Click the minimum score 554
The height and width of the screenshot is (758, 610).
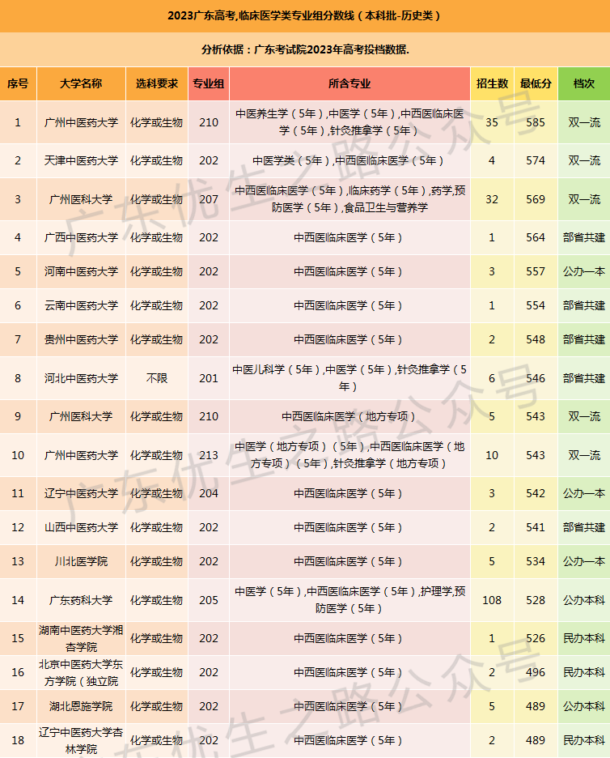coord(536,305)
